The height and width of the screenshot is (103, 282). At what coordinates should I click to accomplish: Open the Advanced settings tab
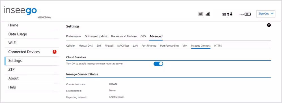156,36
